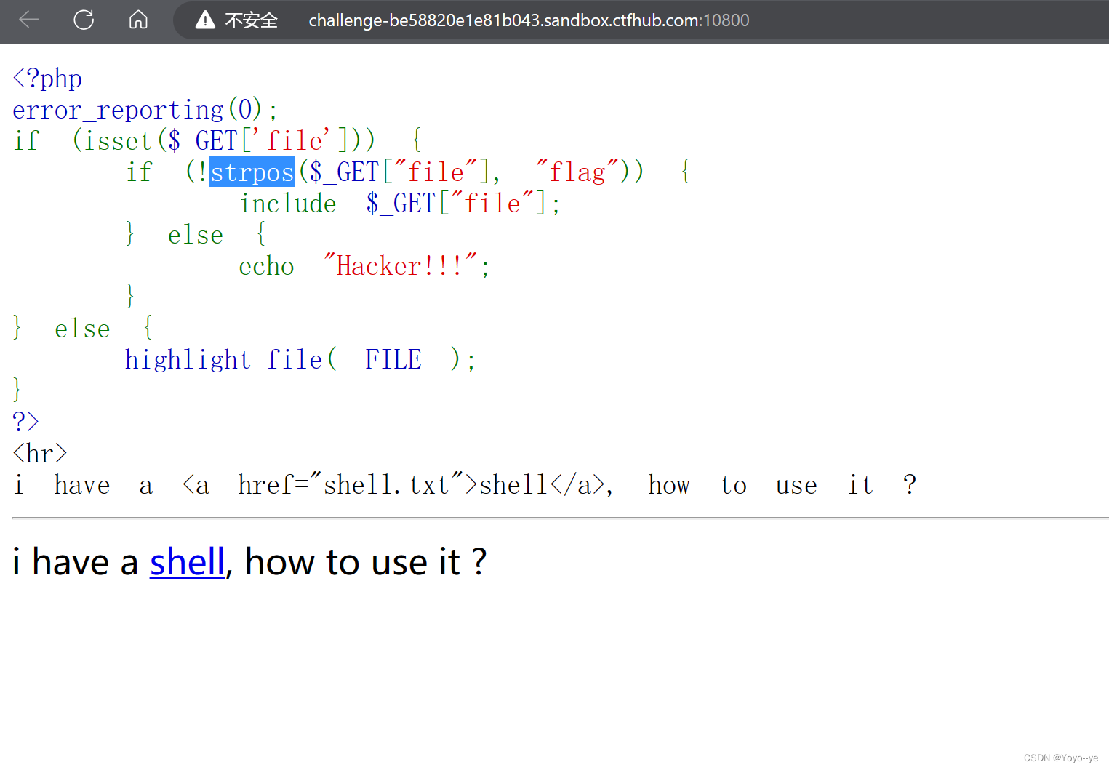Viewport: 1109px width, 770px height.
Task: Open the browser home page icon
Action: pos(138,20)
